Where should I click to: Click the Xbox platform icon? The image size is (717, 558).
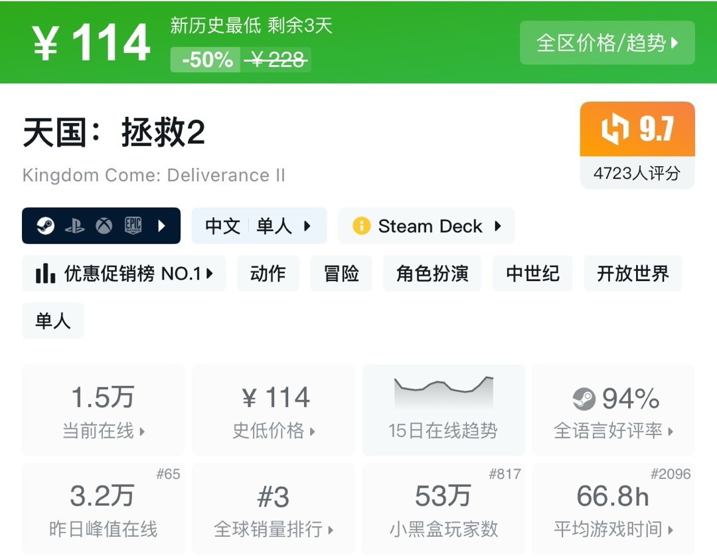(104, 226)
